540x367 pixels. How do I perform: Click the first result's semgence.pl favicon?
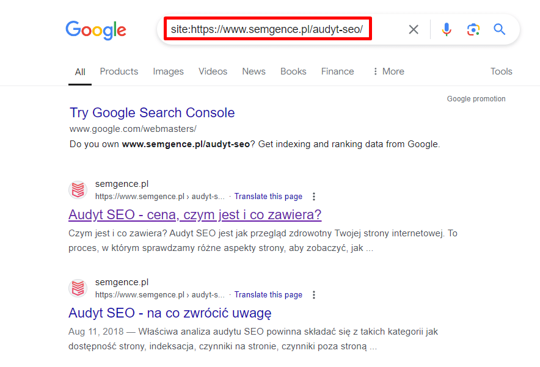click(78, 190)
